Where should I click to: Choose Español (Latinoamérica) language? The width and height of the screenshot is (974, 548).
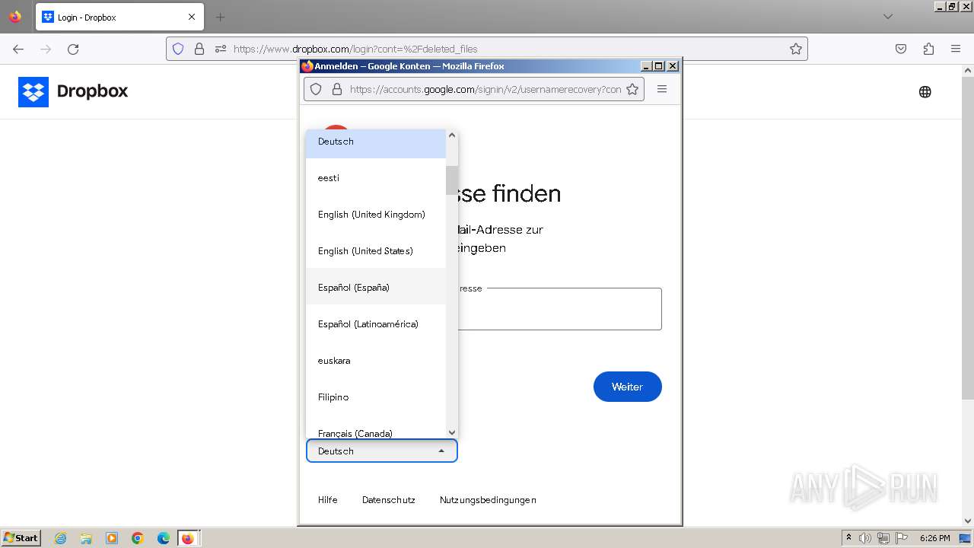point(376,323)
